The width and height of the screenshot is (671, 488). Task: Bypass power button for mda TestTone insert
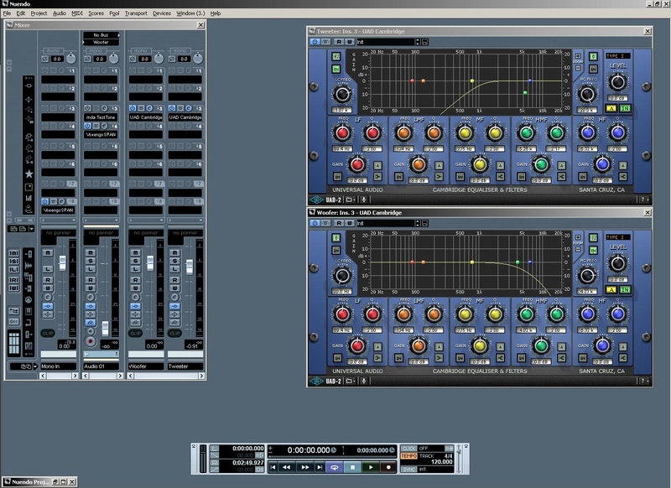tap(88, 108)
